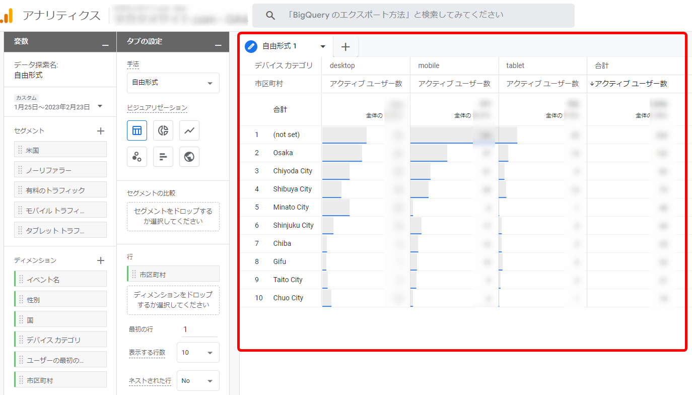Grab the drag handle of イベント名 dimension

(x=21, y=279)
